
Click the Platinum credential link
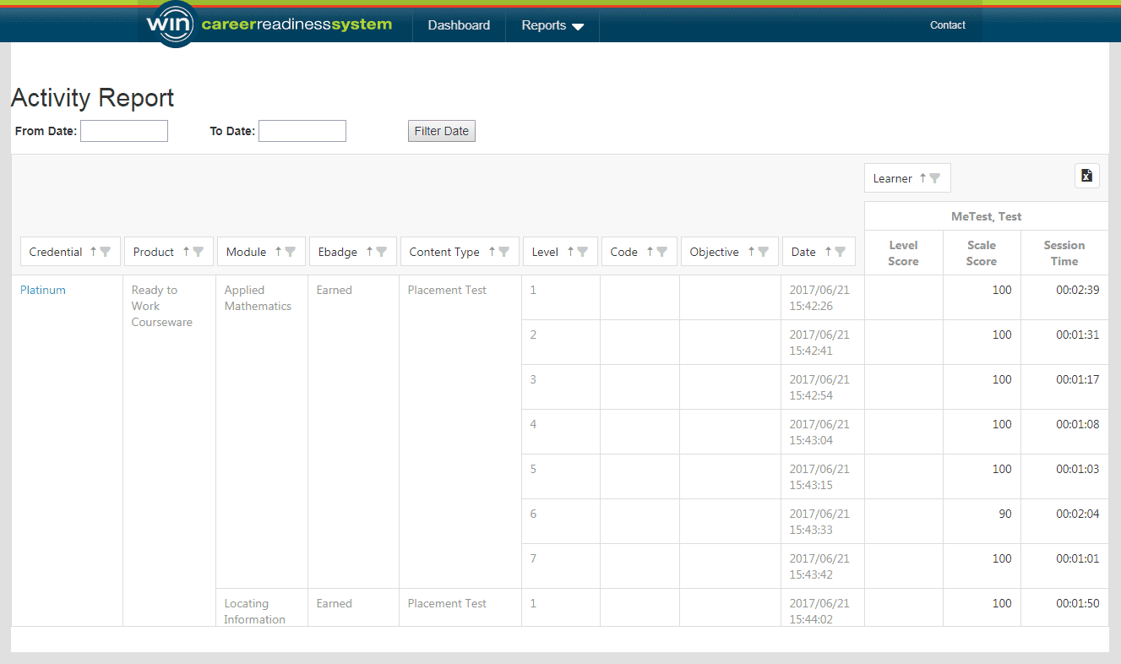click(43, 290)
